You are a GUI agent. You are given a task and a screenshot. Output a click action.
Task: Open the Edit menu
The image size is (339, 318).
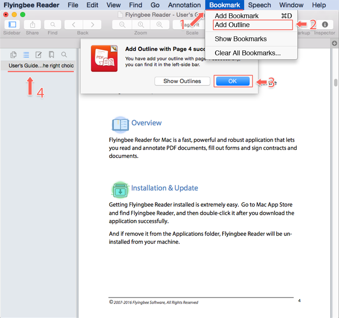(92, 5)
